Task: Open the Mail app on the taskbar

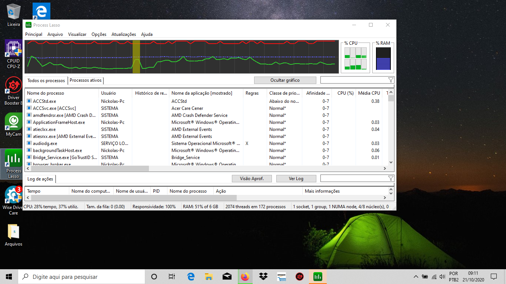Action: 227,277
